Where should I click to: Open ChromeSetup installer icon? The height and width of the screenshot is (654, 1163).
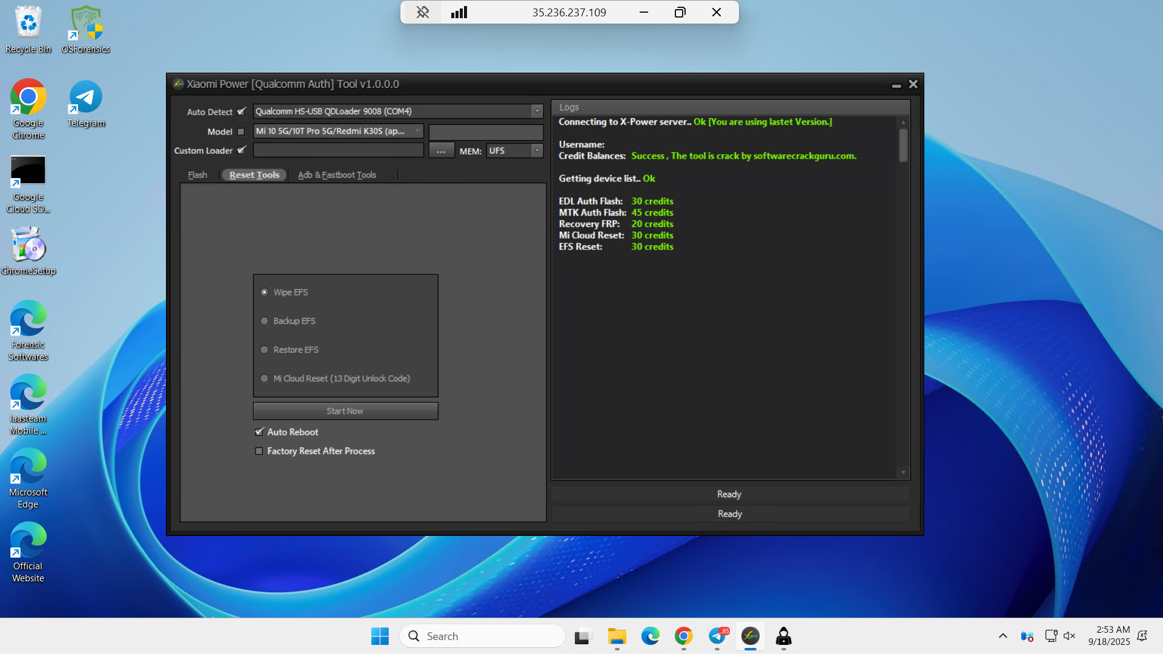click(28, 251)
